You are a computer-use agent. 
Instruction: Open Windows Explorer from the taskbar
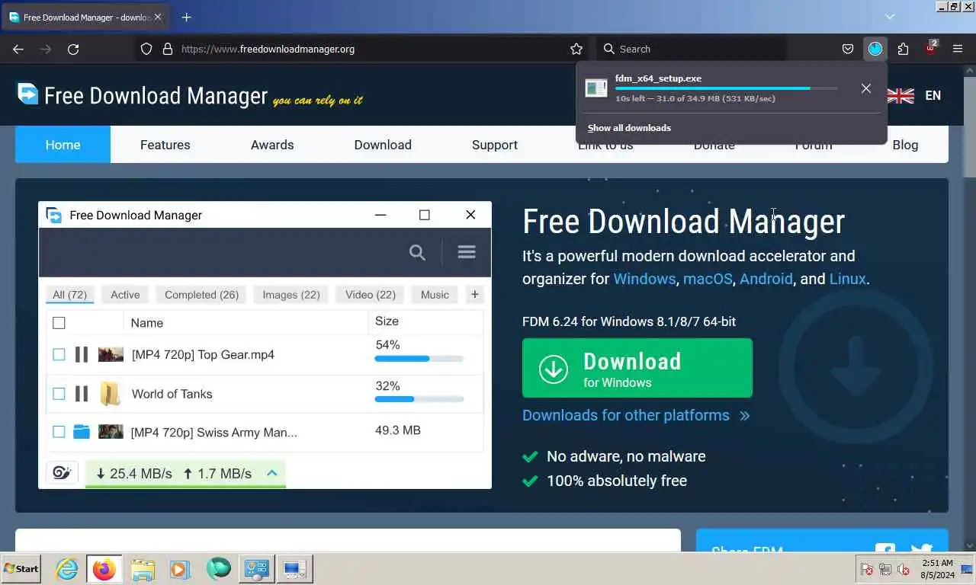pyautogui.click(x=143, y=569)
